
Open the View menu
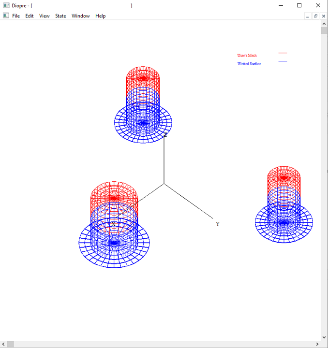(x=45, y=16)
